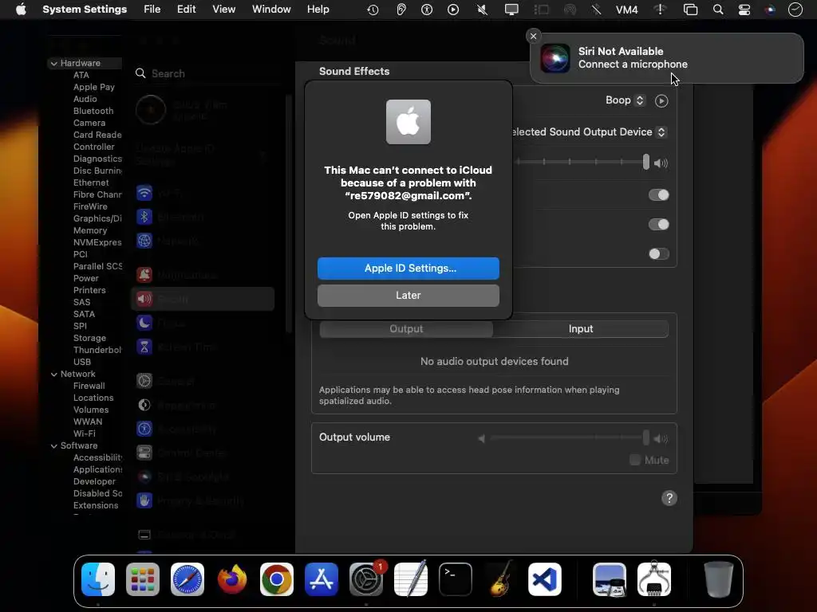Viewport: 817px width, 612px height.
Task: Open Google Chrome in the Dock
Action: pyautogui.click(x=277, y=579)
